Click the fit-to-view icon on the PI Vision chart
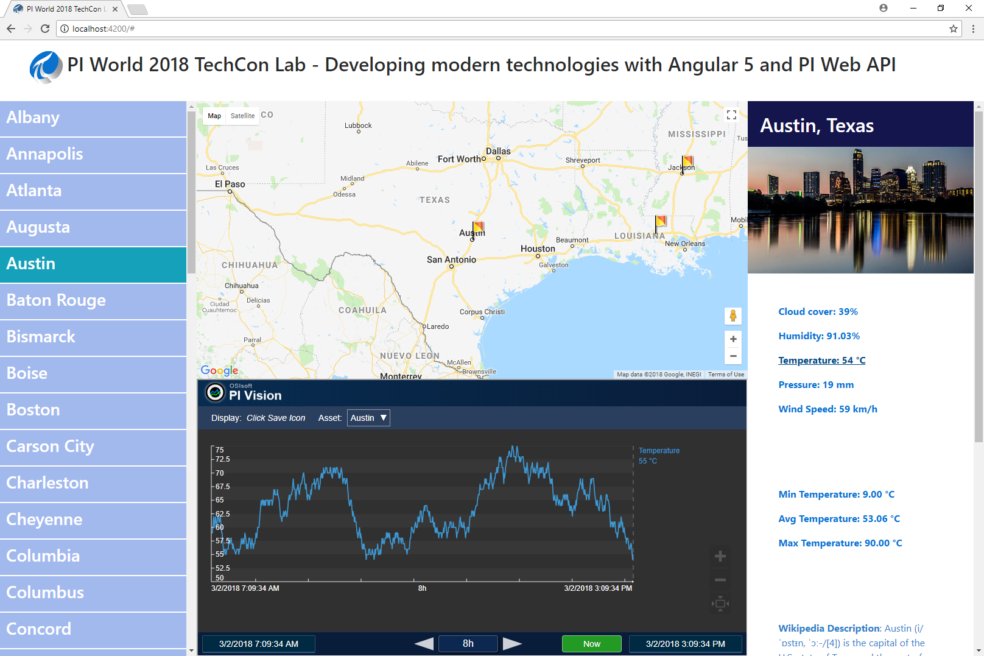The width and height of the screenshot is (984, 656). (720, 603)
